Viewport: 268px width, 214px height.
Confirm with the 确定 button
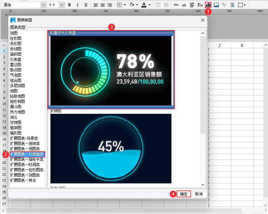(184, 194)
